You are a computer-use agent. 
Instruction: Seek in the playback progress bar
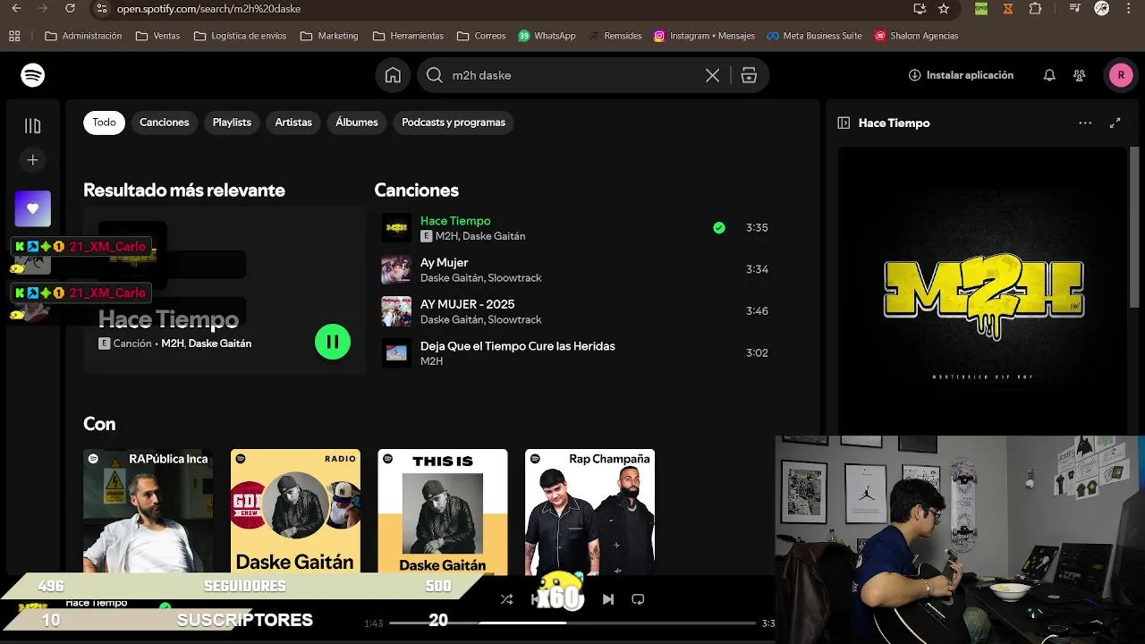click(572, 623)
